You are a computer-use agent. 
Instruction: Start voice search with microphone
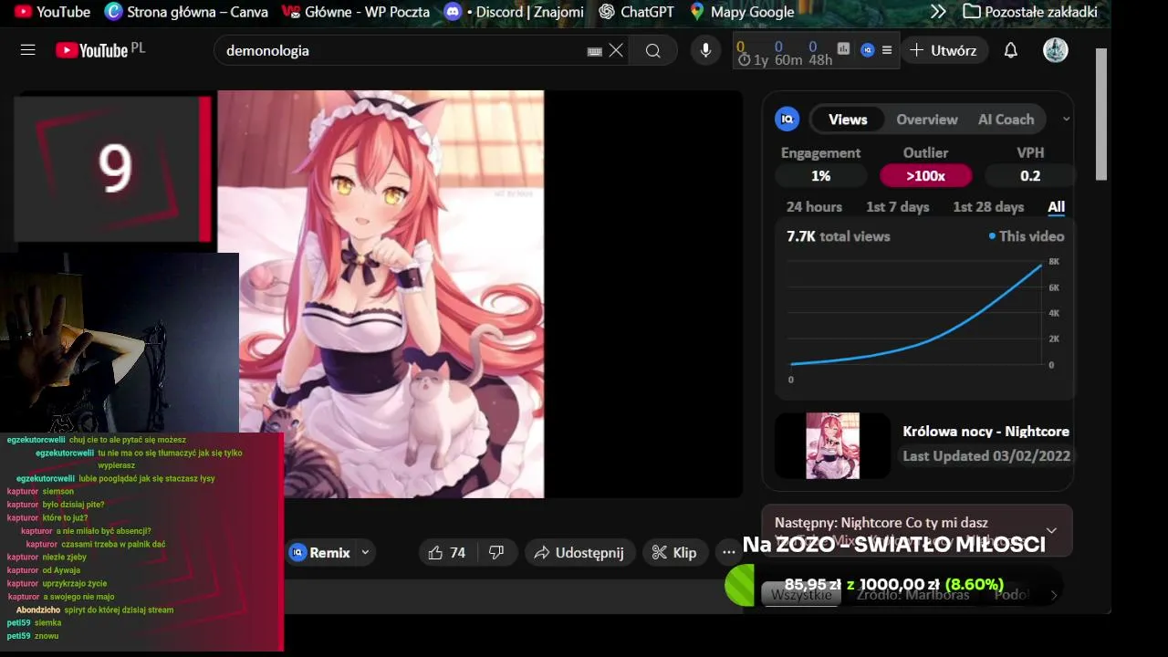tap(705, 50)
